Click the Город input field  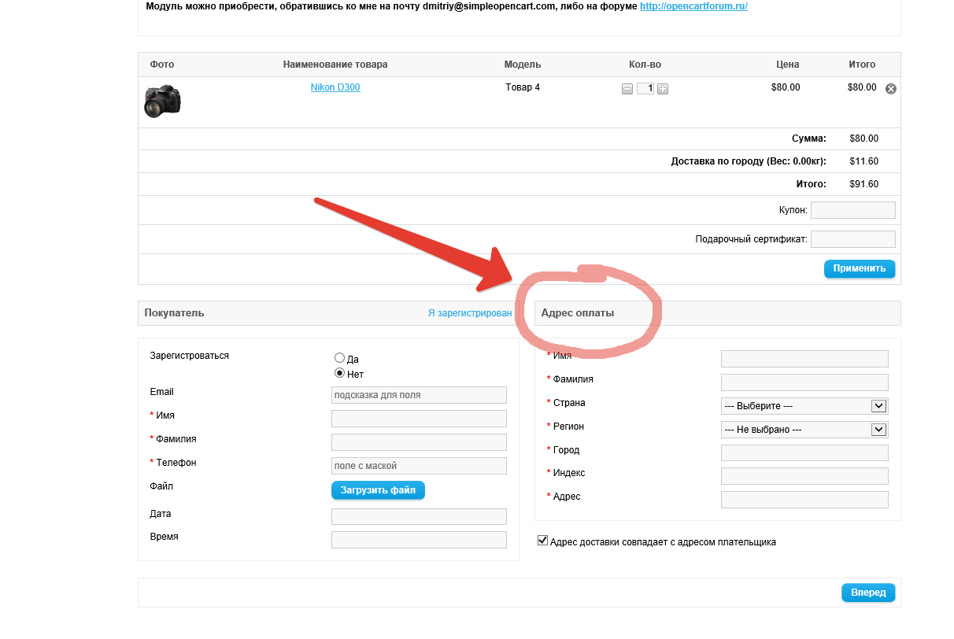[804, 452]
